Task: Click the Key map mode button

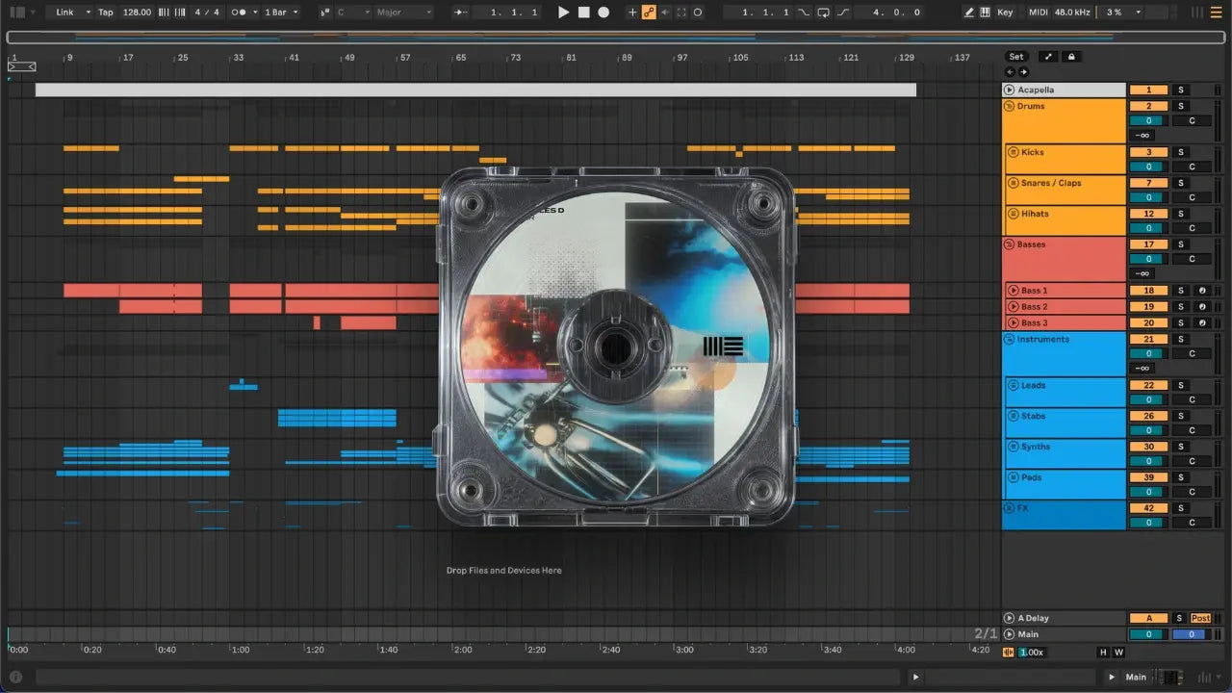Action: 1005,13
